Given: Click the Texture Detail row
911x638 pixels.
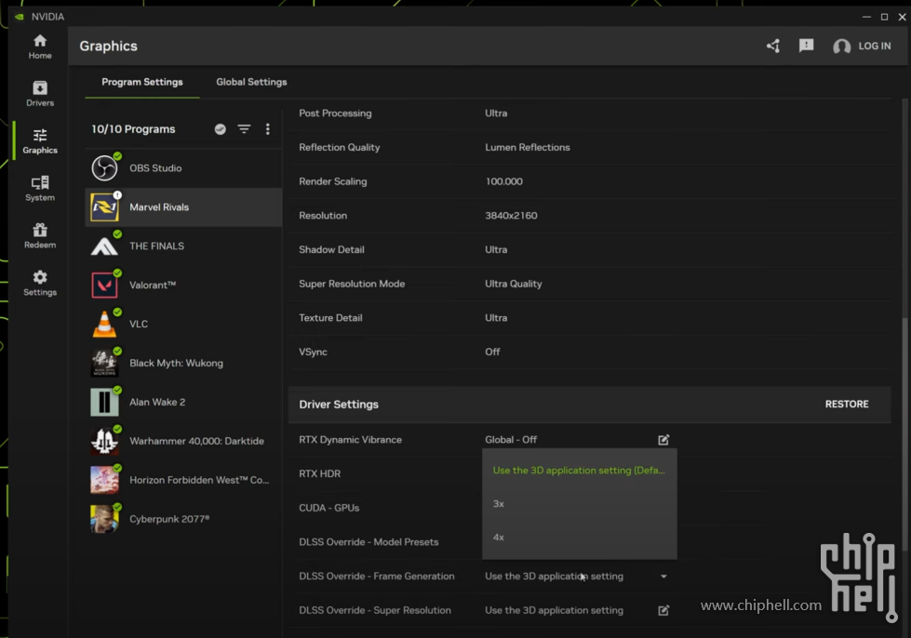Looking at the screenshot, I should coord(592,318).
